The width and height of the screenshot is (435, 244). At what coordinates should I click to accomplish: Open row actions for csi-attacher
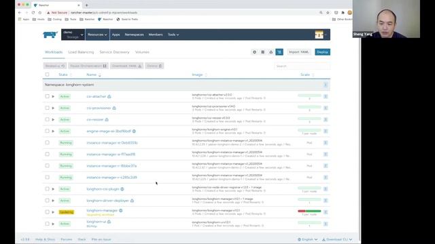click(326, 96)
